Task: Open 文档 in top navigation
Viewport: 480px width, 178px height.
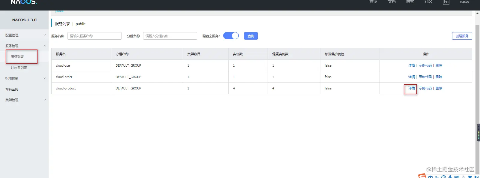Action: (392, 2)
